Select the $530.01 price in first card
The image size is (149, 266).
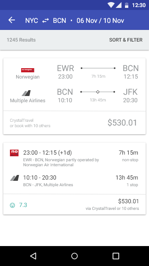123,123
